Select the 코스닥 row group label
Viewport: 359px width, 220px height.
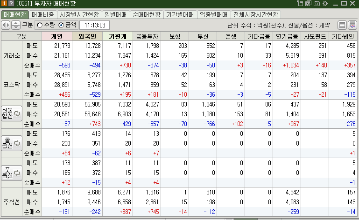(12, 85)
